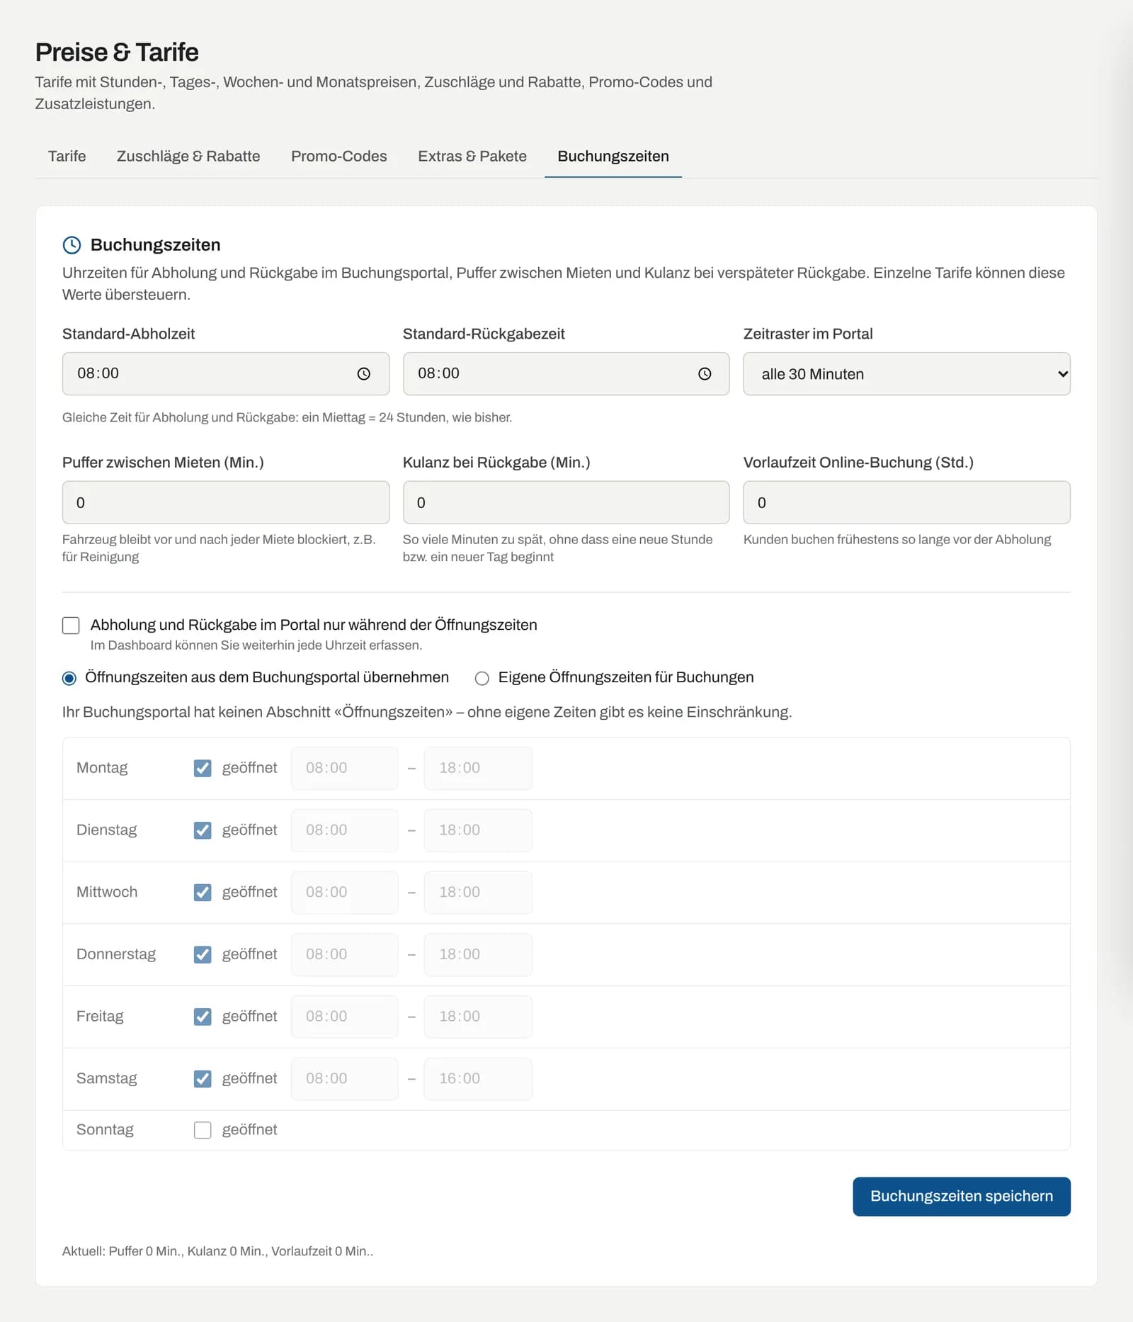Click the Standard-Rückgabezeit time field
This screenshot has width=1133, height=1322.
coord(566,374)
